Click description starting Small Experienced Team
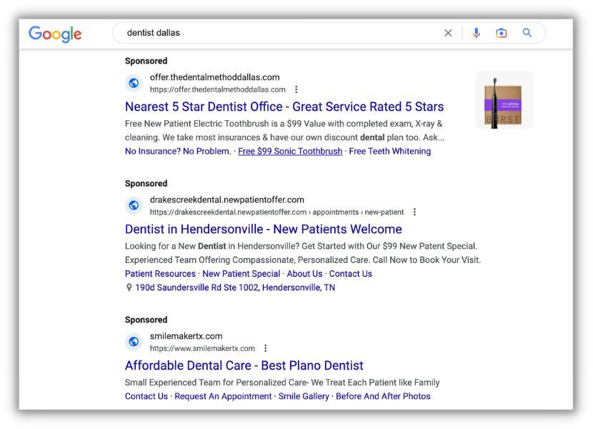 [x=282, y=383]
